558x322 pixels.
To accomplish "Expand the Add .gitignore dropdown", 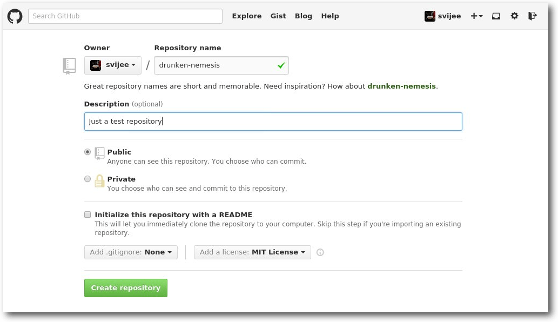I will tap(131, 252).
